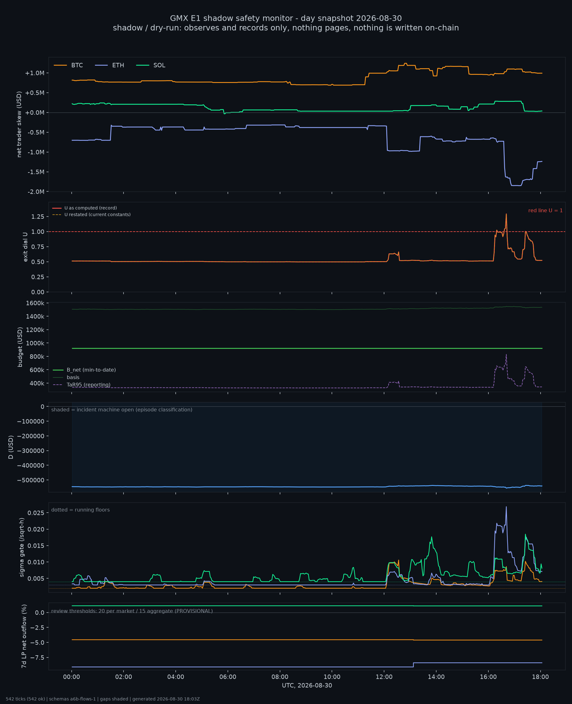Click the 'sigma gate (/sqrt-h)' axis label
This screenshot has width=572, height=704.
22,547
